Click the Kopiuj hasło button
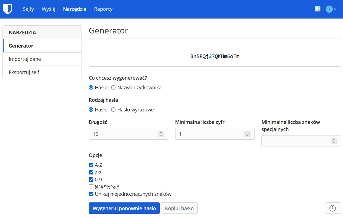 [x=179, y=208]
